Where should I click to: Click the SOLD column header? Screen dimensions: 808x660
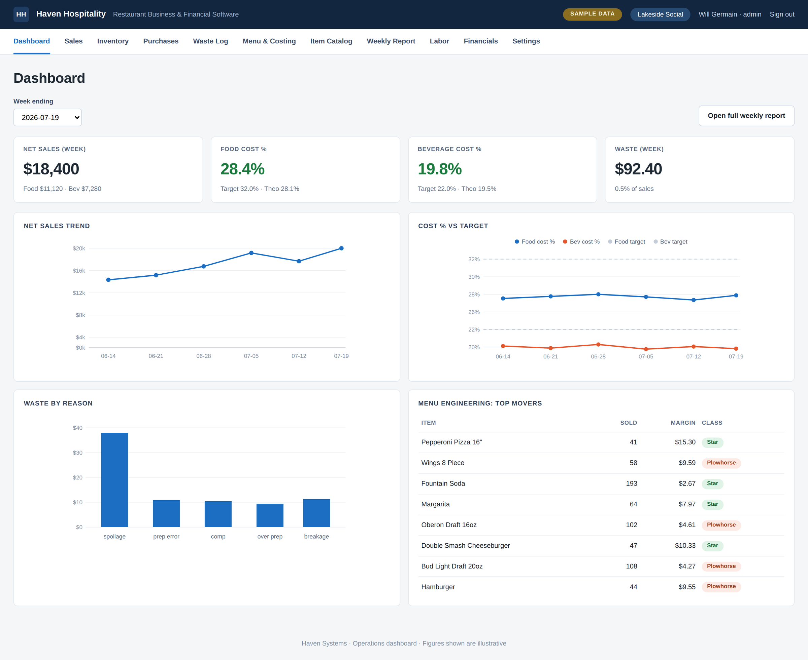coord(628,423)
